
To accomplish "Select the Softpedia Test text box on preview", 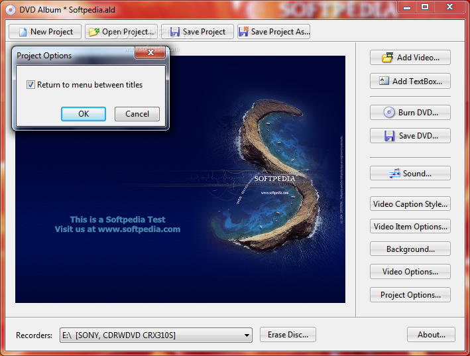I will click(117, 224).
